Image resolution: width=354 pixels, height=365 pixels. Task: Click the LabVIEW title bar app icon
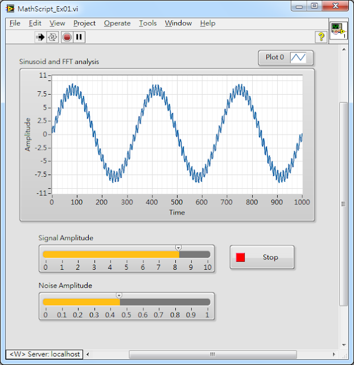(10, 9)
